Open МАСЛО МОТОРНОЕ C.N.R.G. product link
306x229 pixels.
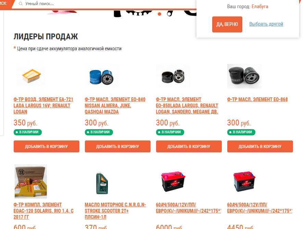coord(115,211)
